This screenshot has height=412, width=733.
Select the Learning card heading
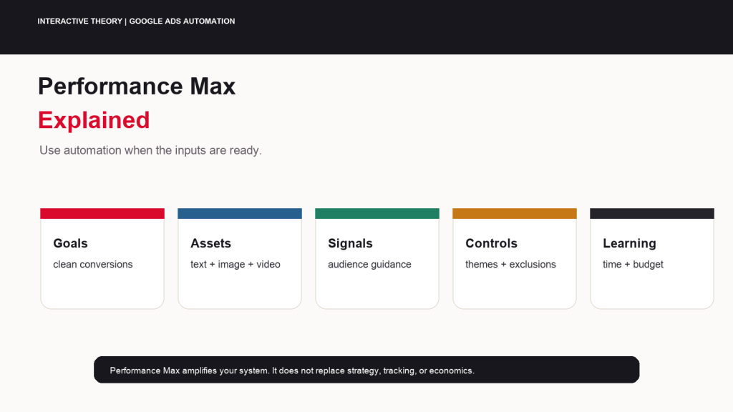tap(629, 243)
